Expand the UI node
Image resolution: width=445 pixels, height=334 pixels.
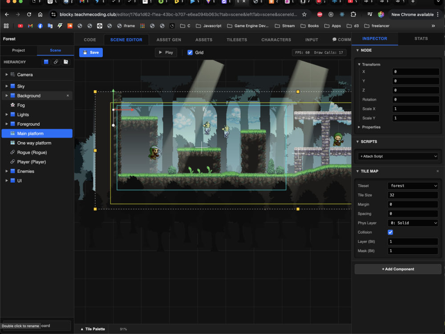point(7,181)
